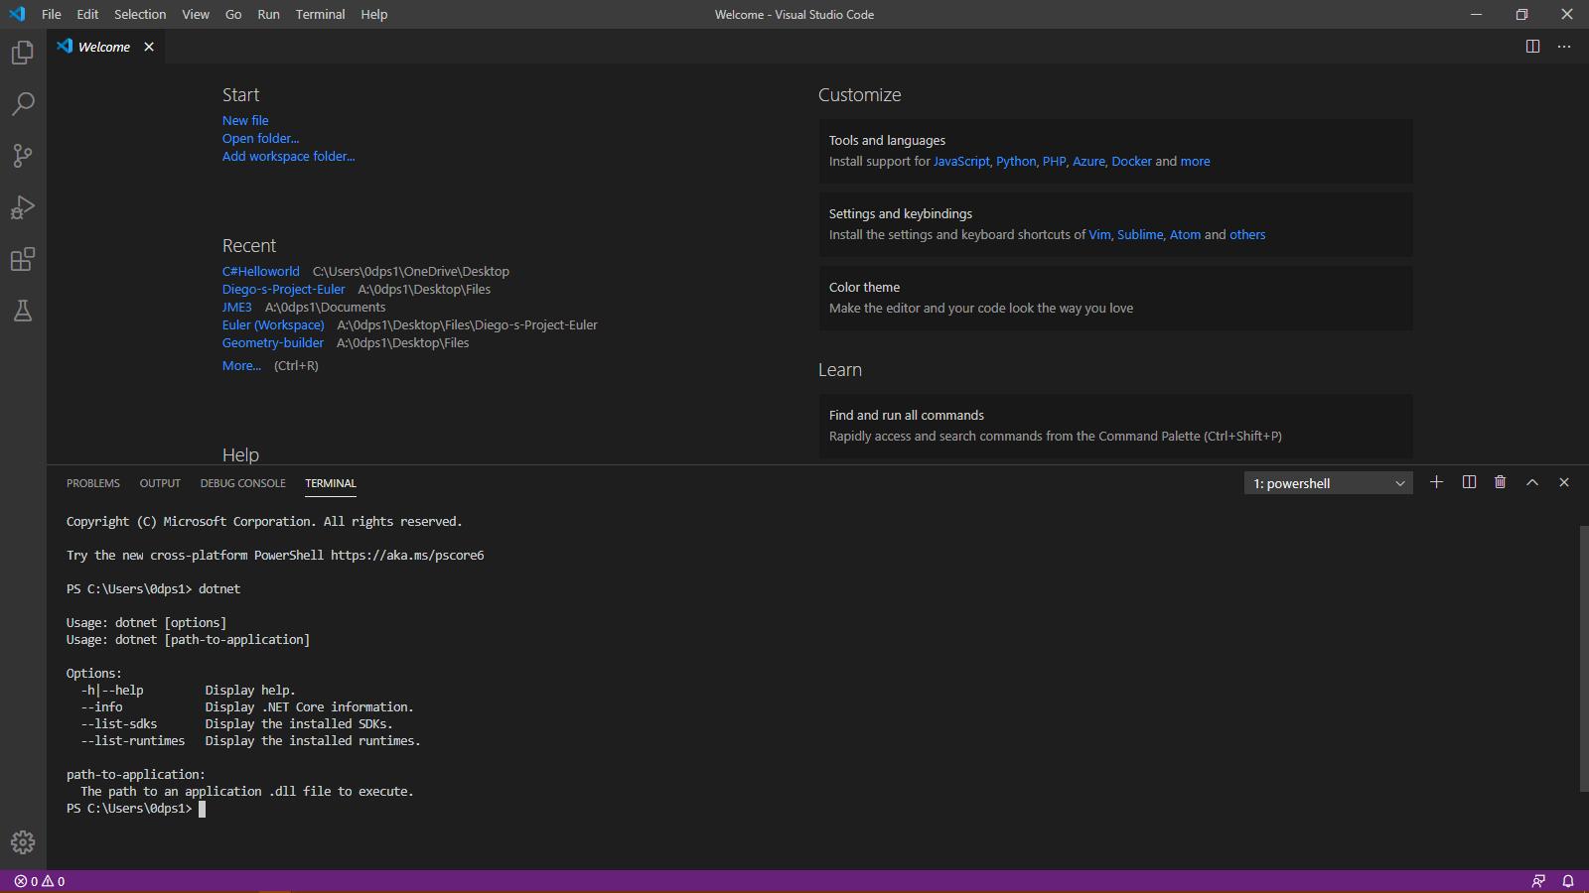Restore down the VS Code window
The width and height of the screenshot is (1589, 893).
coord(1521,14)
